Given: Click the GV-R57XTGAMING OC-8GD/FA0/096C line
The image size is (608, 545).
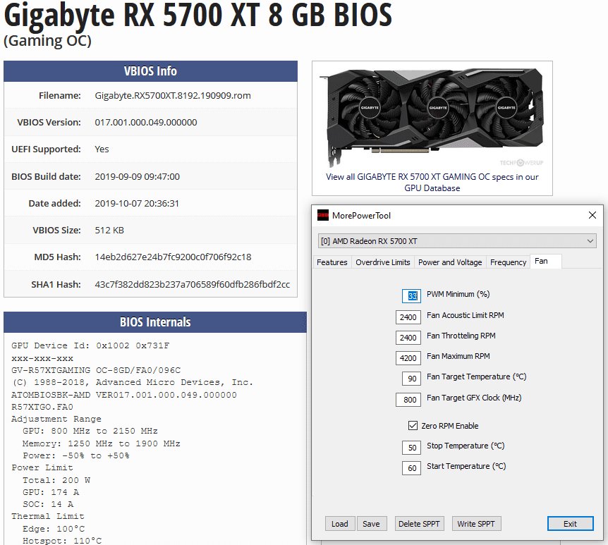Looking at the screenshot, I should coord(96,369).
